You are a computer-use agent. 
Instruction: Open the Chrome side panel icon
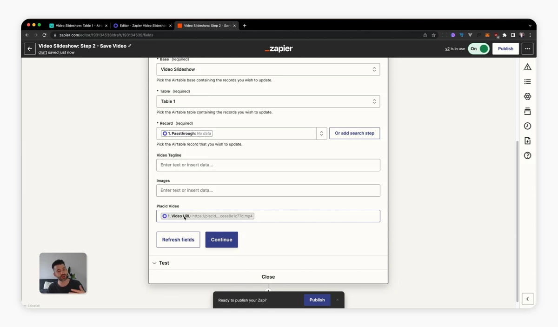click(x=513, y=35)
